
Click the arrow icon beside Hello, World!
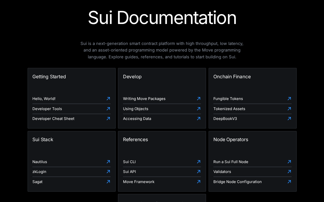click(108, 99)
